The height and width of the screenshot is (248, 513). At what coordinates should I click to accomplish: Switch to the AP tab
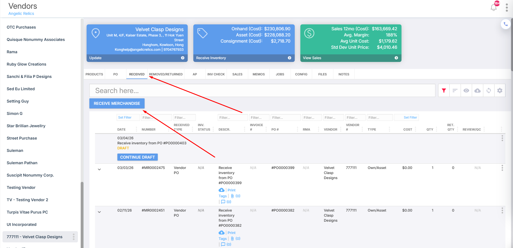coord(195,74)
